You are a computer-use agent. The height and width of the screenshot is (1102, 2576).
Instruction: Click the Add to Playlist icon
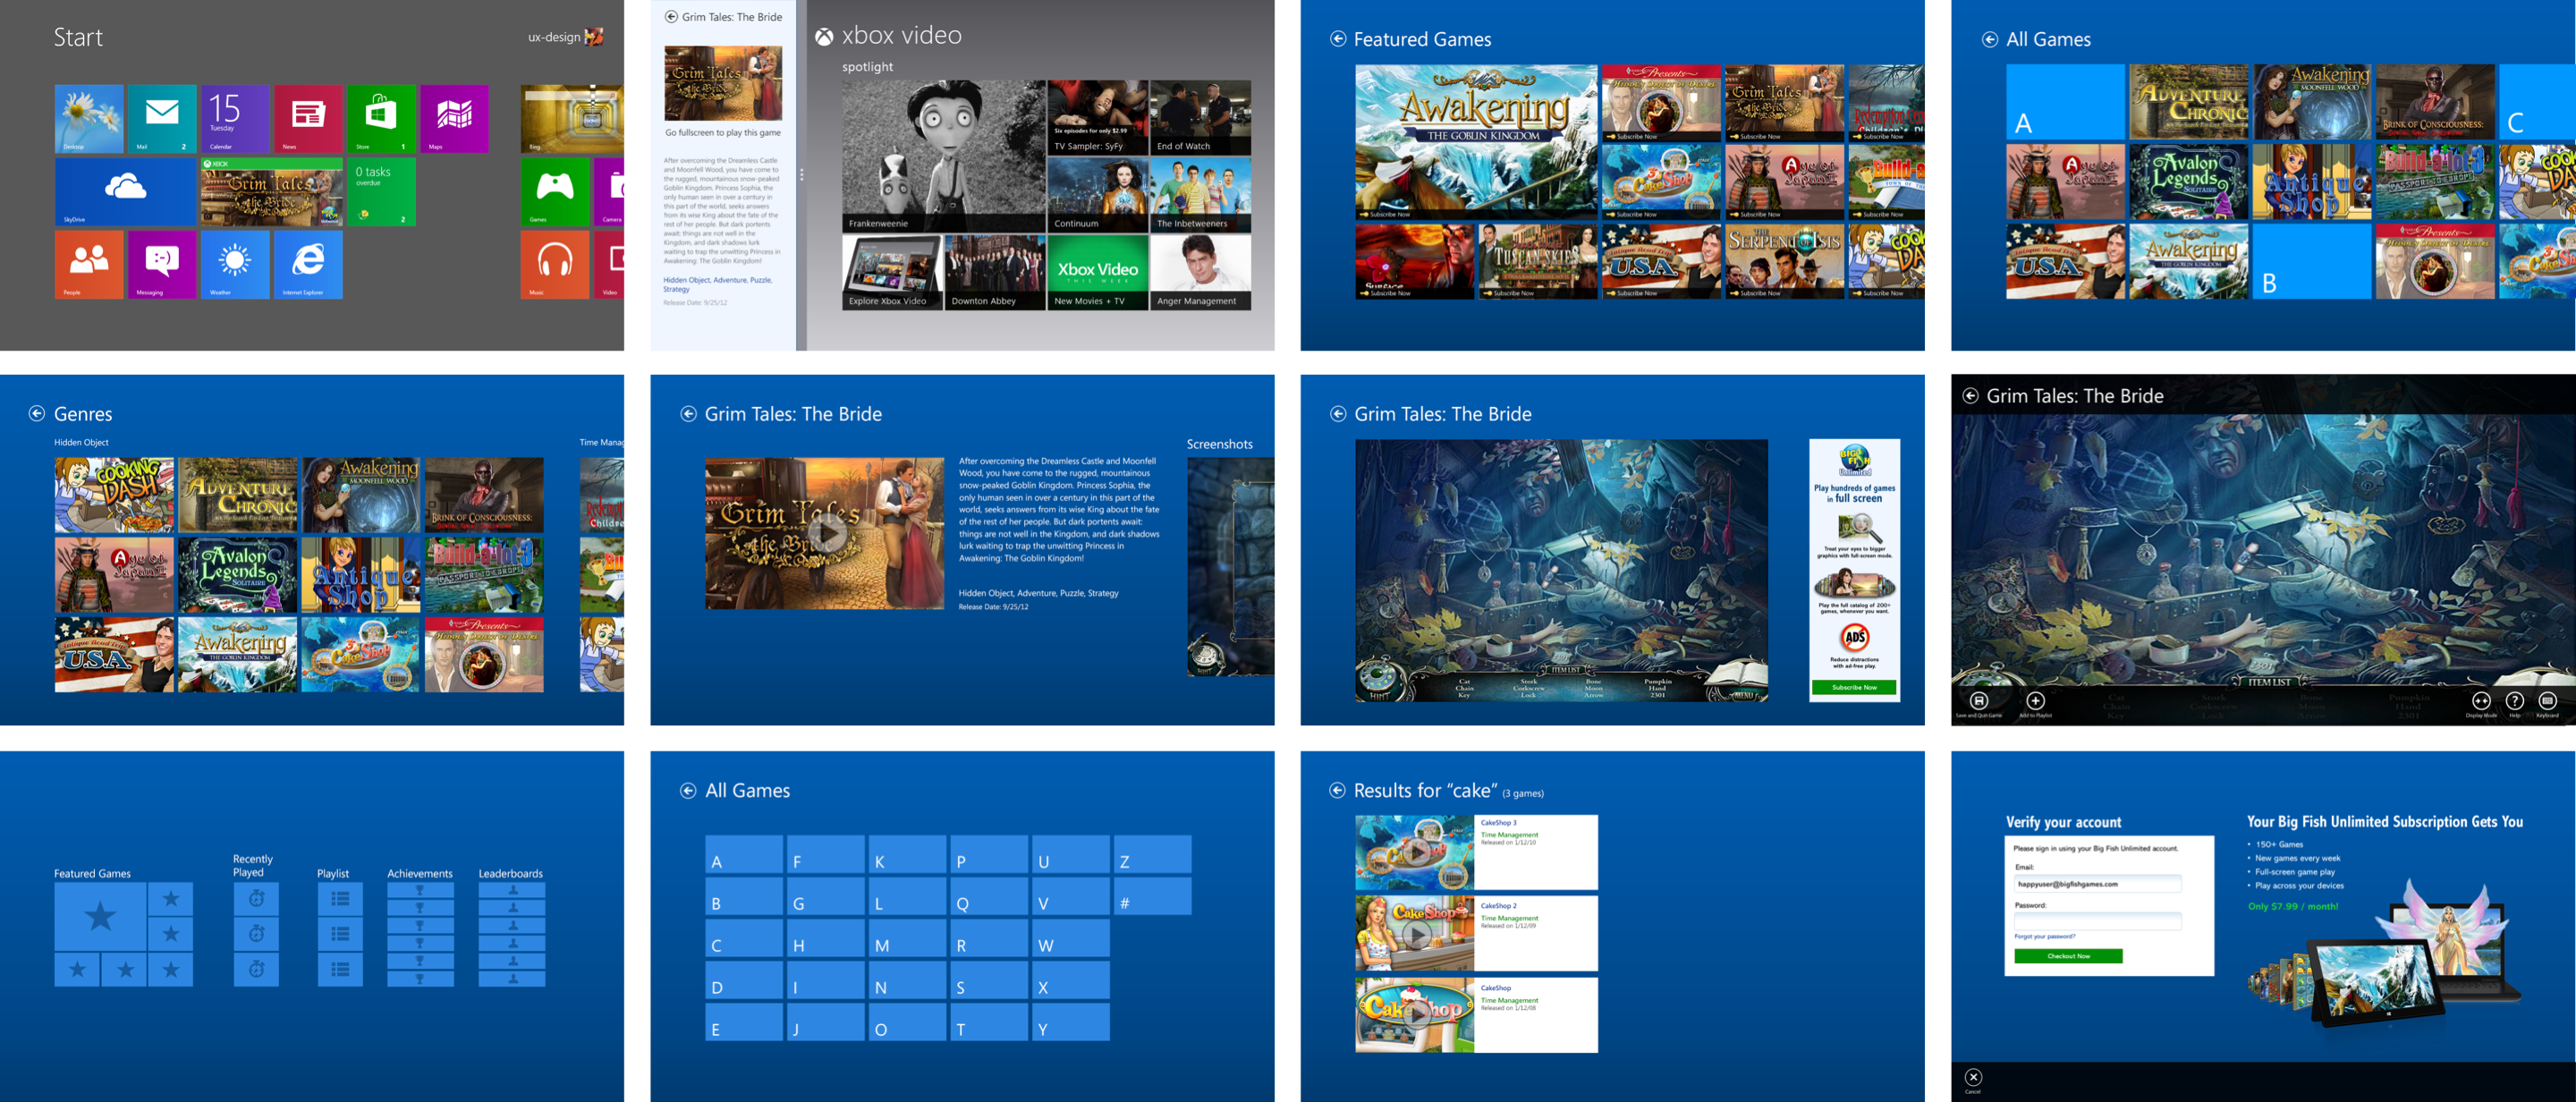[2035, 701]
